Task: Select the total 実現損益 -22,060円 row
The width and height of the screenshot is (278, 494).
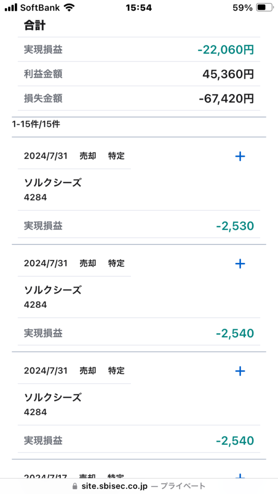Action: click(139, 50)
